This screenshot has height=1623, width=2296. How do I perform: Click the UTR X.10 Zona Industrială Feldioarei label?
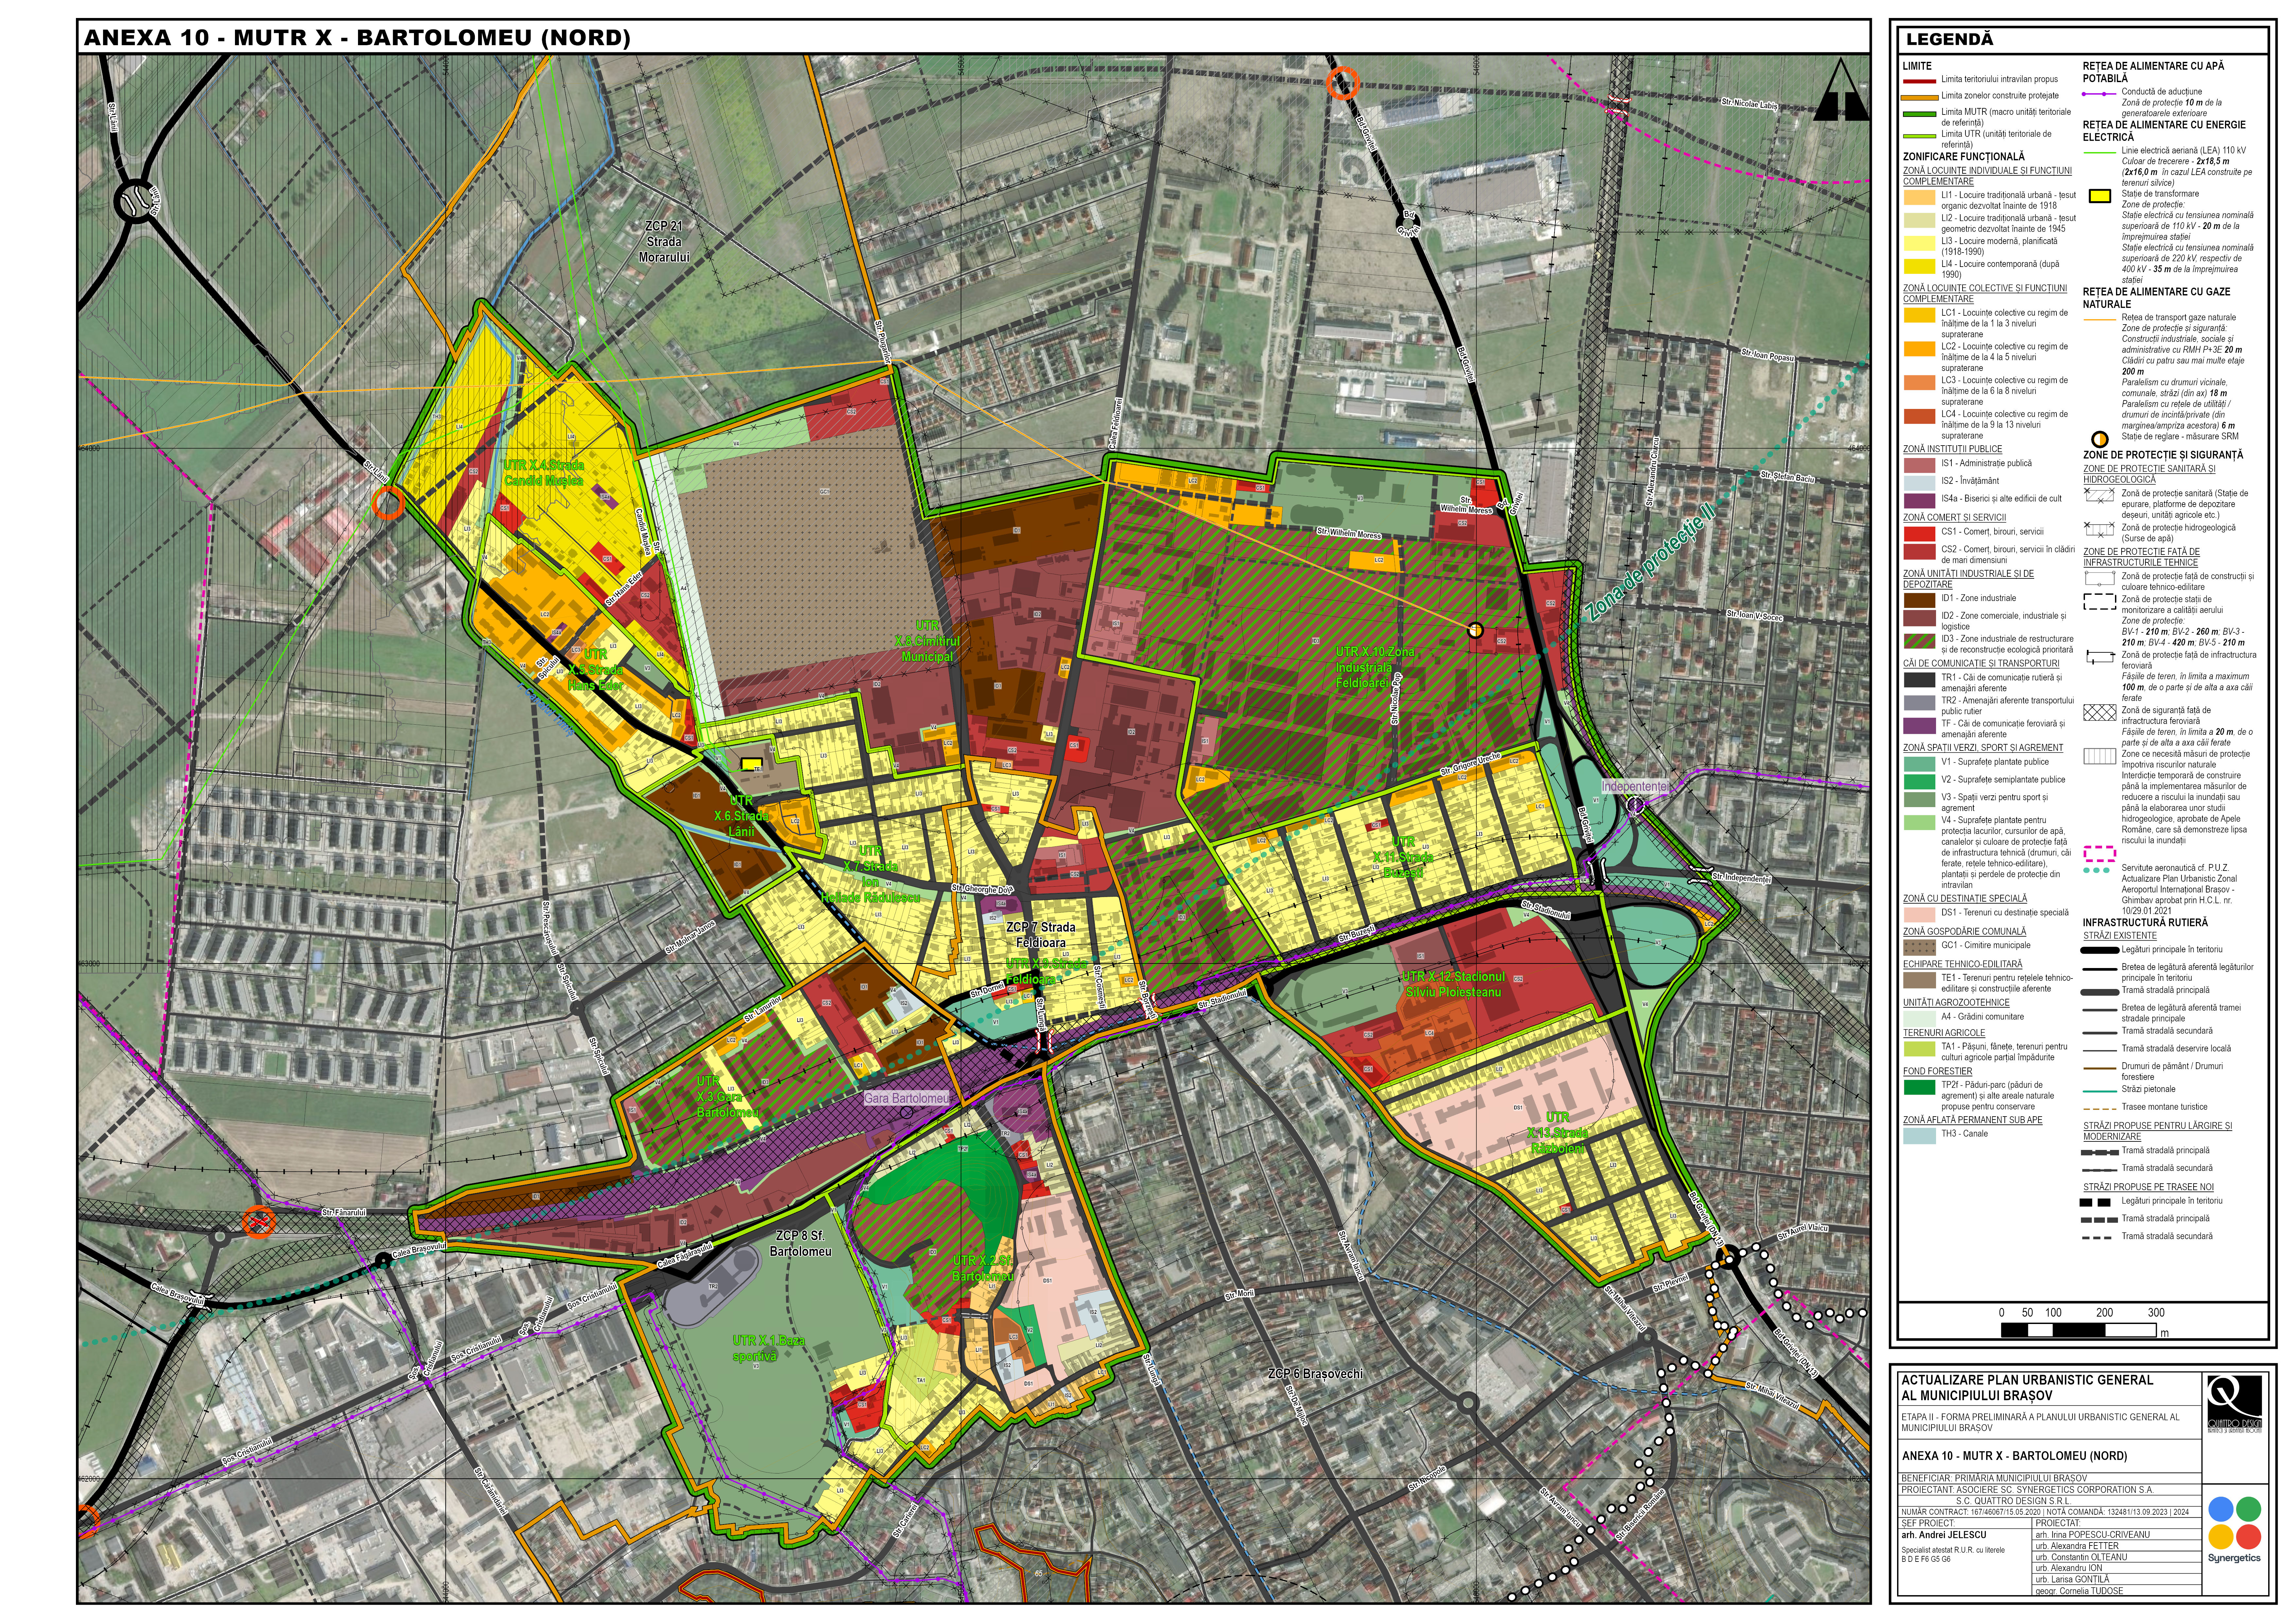tap(1376, 667)
